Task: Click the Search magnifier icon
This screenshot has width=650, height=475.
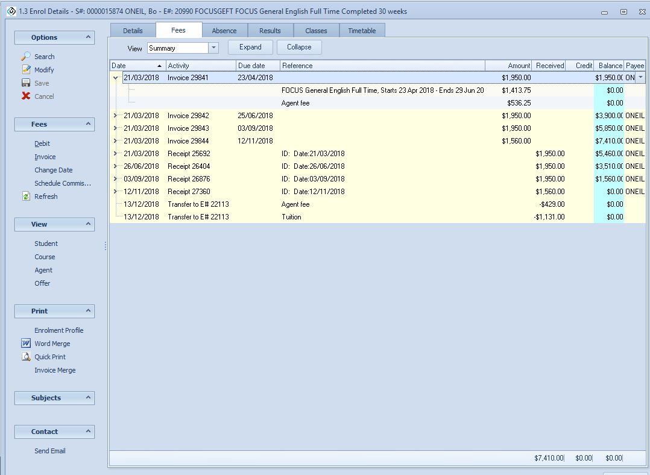Action: tap(26, 56)
